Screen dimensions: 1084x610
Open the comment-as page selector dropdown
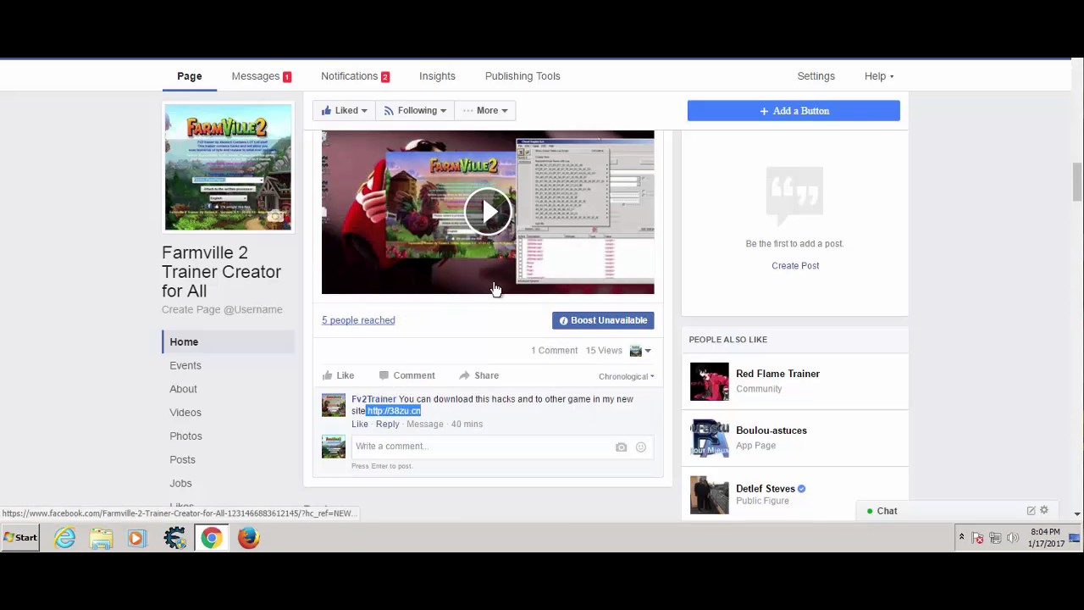pos(640,351)
